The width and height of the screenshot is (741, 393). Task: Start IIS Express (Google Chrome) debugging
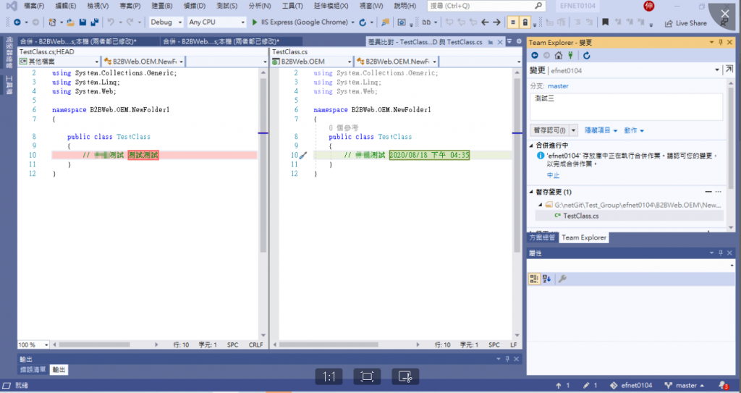click(300, 22)
